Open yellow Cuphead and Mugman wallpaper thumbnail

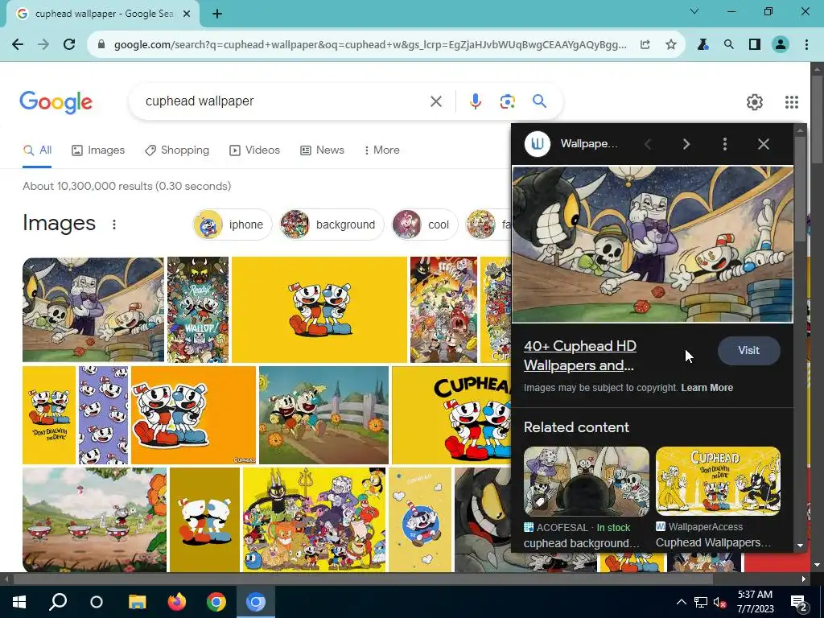pyautogui.click(x=319, y=310)
